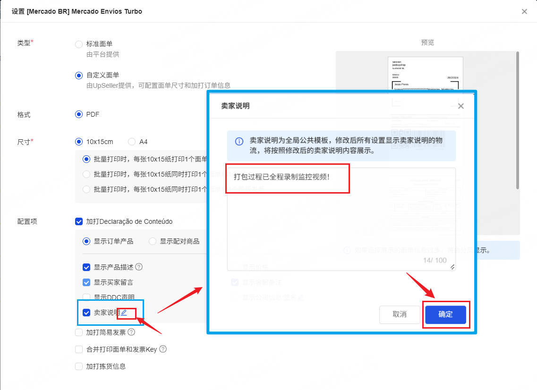Click the 由平台提供 description text
Screen dimensions: 537x390
click(x=103, y=54)
